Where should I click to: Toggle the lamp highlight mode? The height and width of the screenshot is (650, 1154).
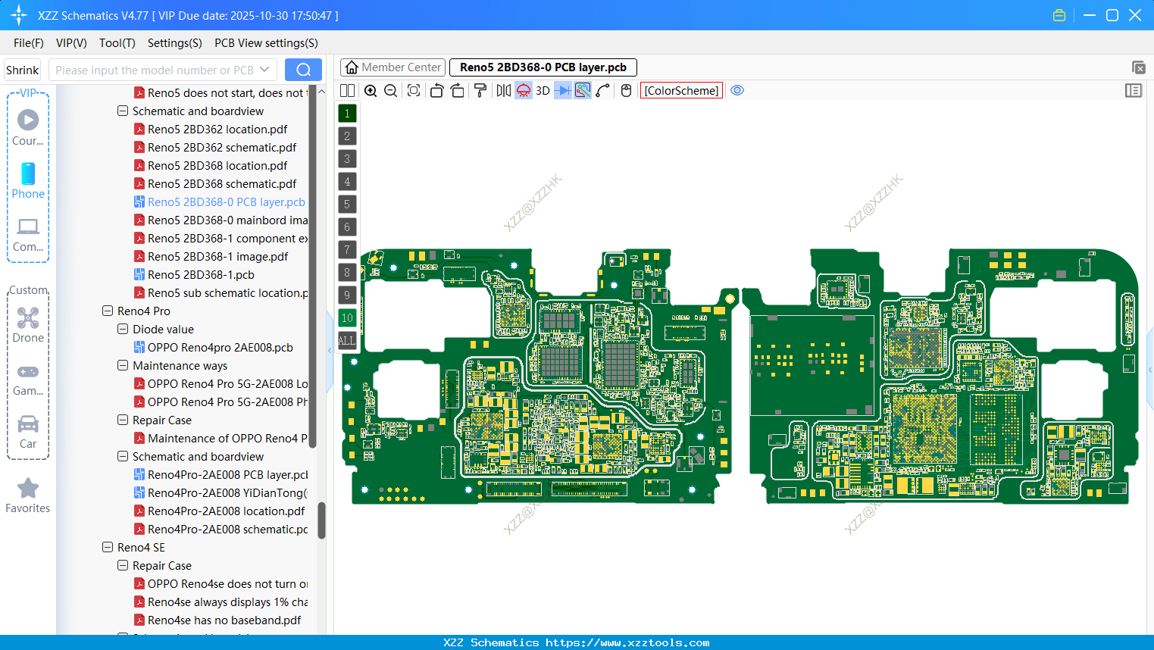tap(522, 90)
